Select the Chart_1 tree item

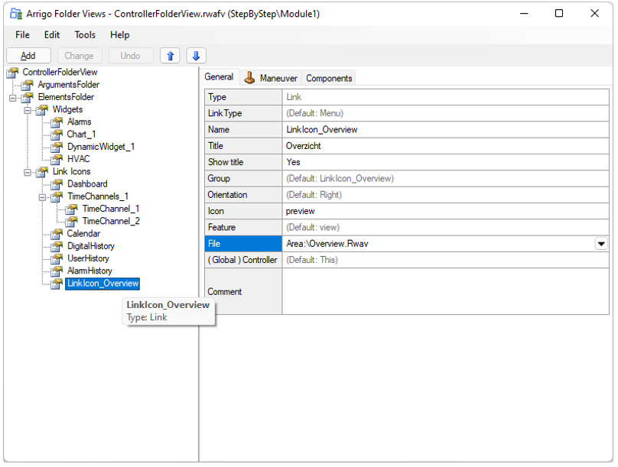pyautogui.click(x=81, y=135)
